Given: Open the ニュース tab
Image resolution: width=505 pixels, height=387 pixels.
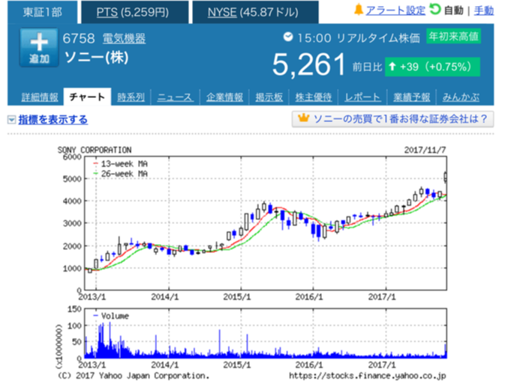Looking at the screenshot, I should 175,97.
